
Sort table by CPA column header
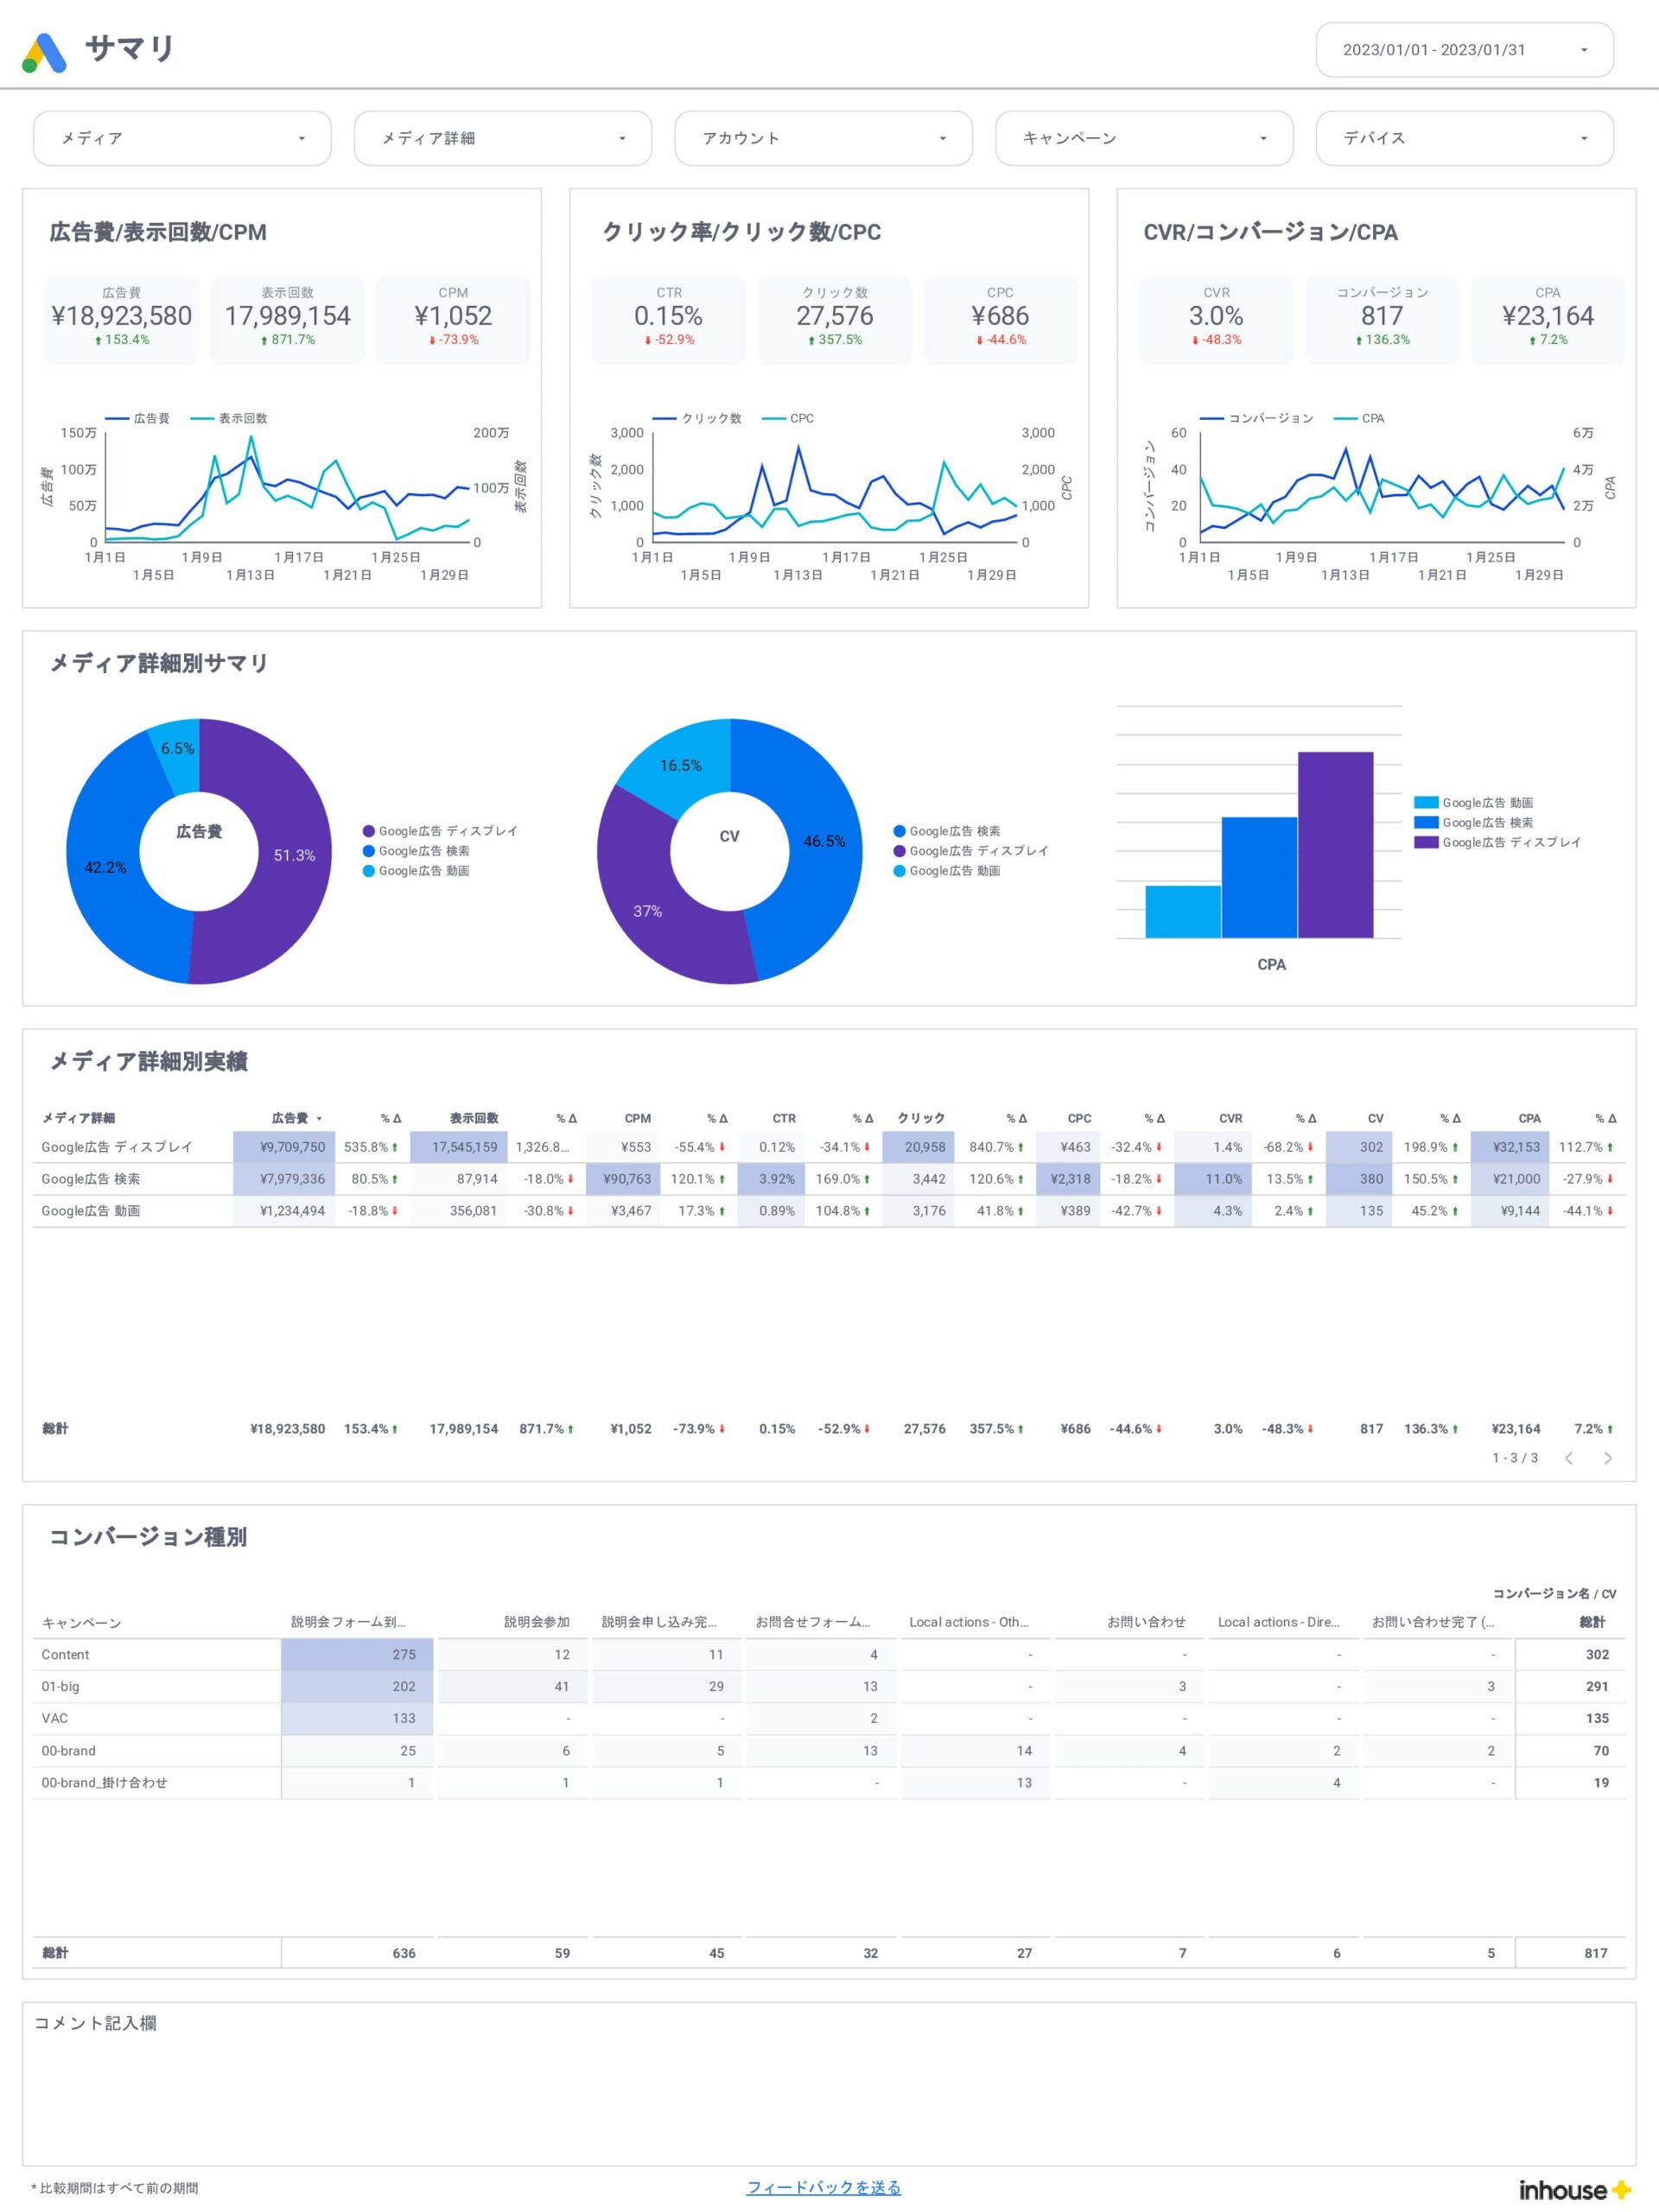coord(1529,1118)
